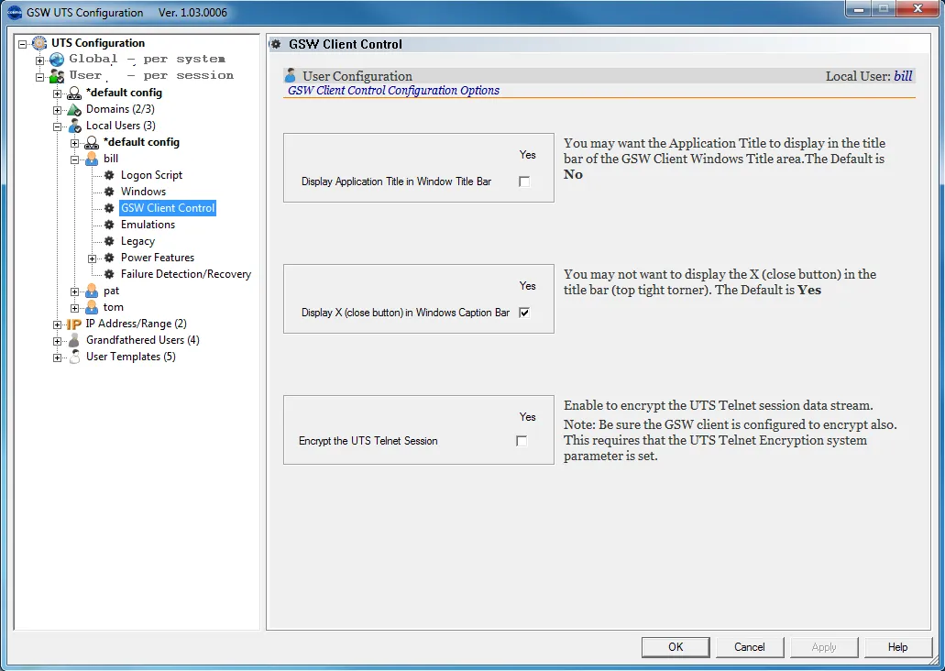Select Domains (2/3) label in tree
The height and width of the screenshot is (671, 945).
pos(120,109)
